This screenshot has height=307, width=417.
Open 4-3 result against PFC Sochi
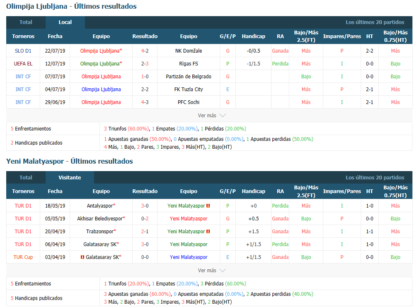145,102
